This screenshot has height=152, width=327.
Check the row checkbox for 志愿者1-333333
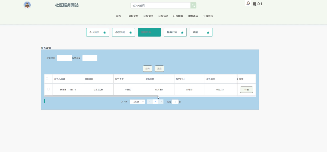(x=48, y=89)
